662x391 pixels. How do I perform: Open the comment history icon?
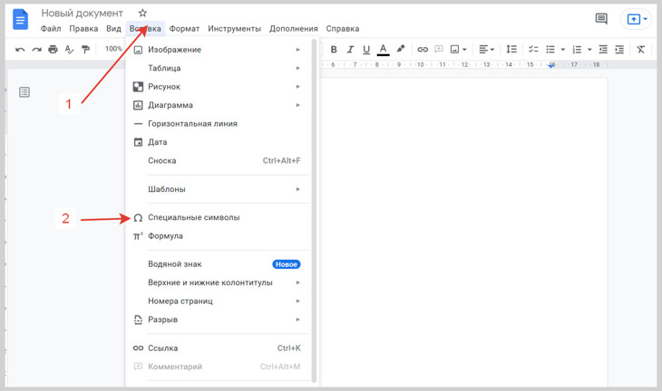(x=601, y=18)
